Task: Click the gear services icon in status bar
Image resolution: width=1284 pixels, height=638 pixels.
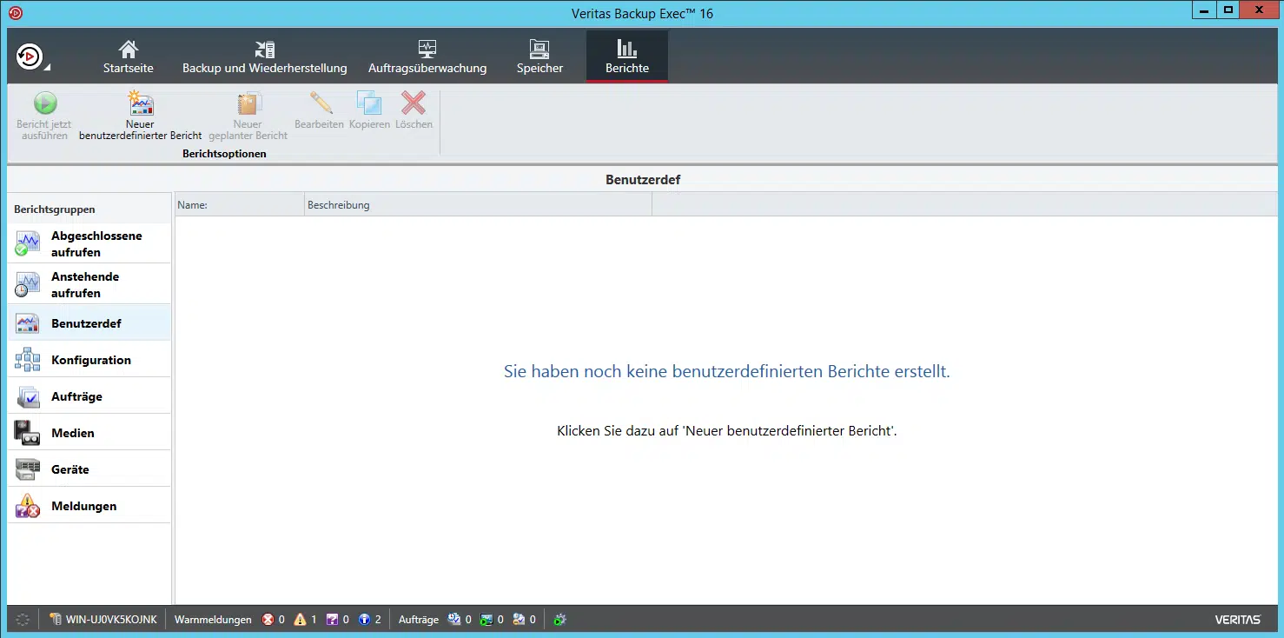Action: pyautogui.click(x=560, y=620)
